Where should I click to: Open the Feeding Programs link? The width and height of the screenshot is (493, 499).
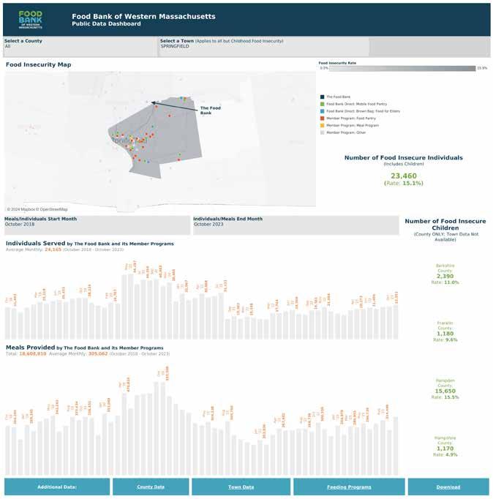tap(349, 487)
